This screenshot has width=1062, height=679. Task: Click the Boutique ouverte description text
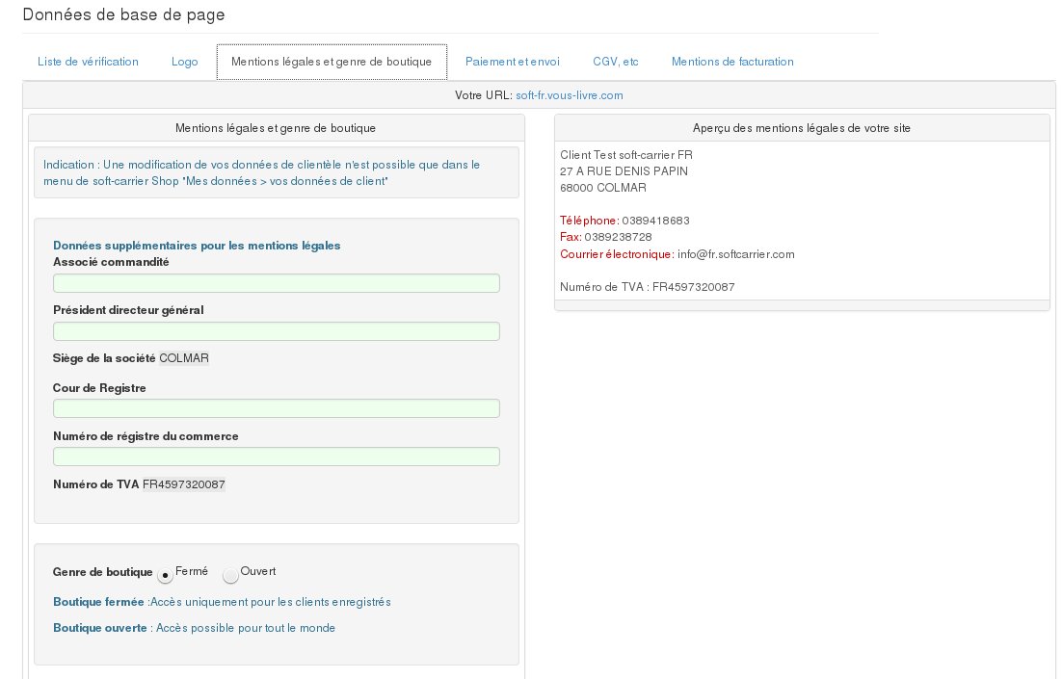(194, 628)
